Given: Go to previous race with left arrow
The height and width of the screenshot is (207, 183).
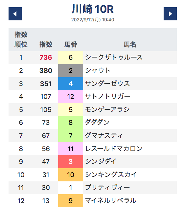Looking at the screenshot, I should 15,14.
